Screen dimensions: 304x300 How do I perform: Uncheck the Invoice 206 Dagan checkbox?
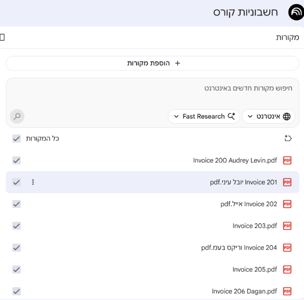(x=16, y=291)
